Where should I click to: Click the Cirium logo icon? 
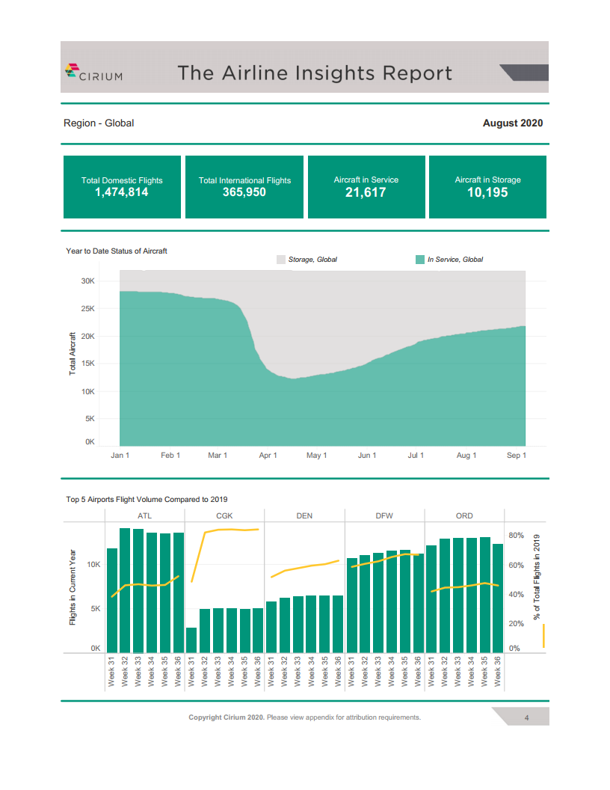click(73, 71)
